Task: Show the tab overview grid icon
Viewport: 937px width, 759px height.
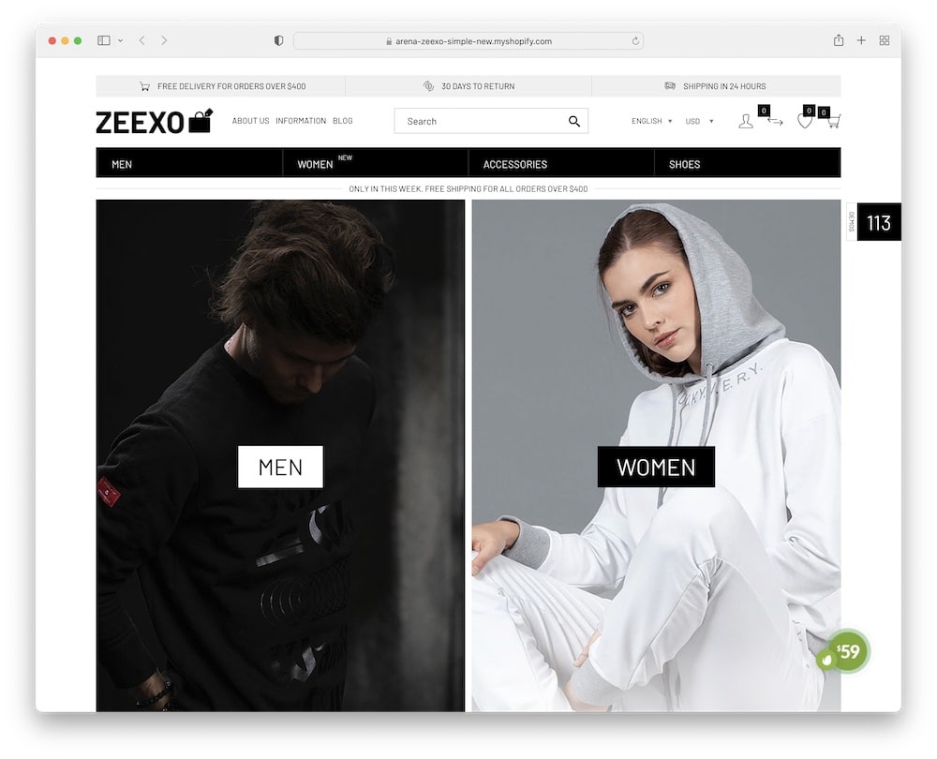Action: click(885, 40)
